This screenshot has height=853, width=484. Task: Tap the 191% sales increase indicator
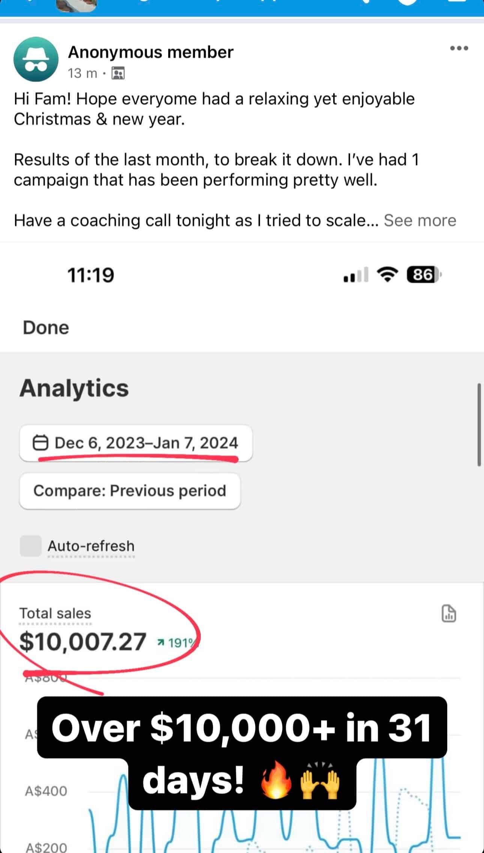(x=176, y=643)
